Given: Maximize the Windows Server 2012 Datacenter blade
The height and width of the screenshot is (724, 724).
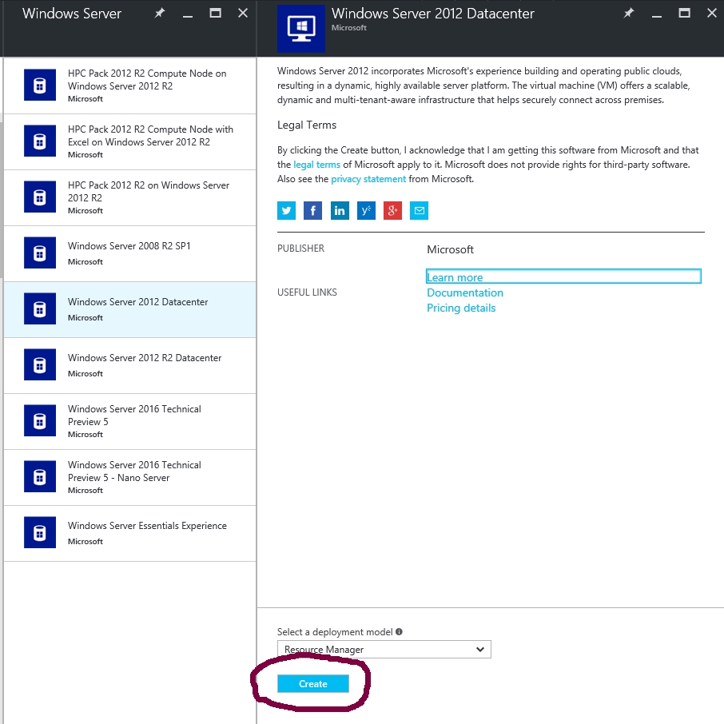Looking at the screenshot, I should 684,13.
